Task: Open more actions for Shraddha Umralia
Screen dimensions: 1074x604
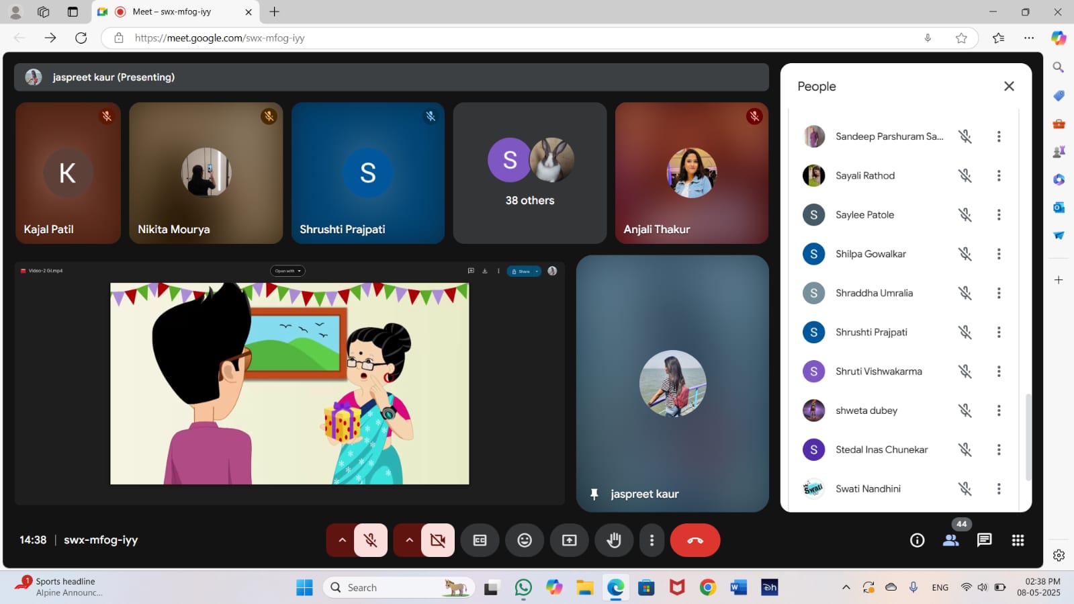Action: (999, 293)
